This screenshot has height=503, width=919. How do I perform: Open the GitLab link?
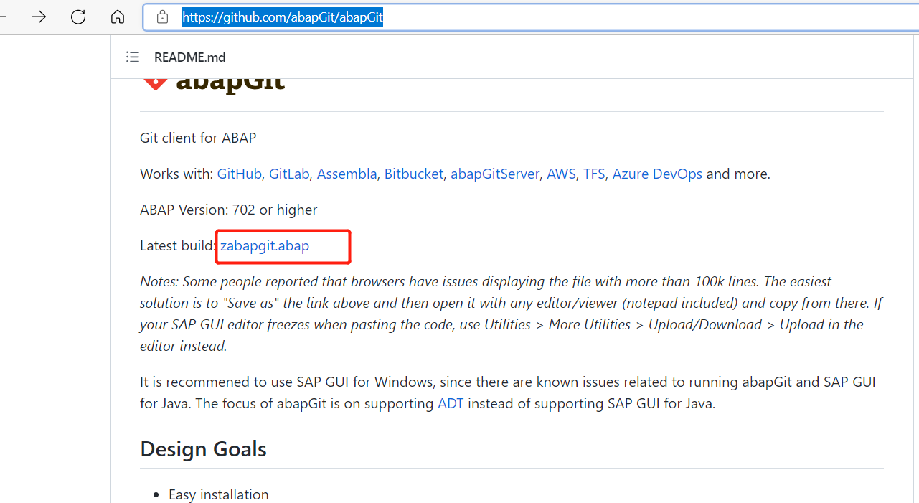[x=289, y=174]
